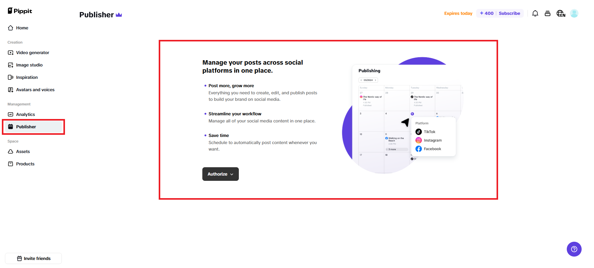Click the help question mark button
Image resolution: width=594 pixels, height=268 pixels.
tap(574, 249)
